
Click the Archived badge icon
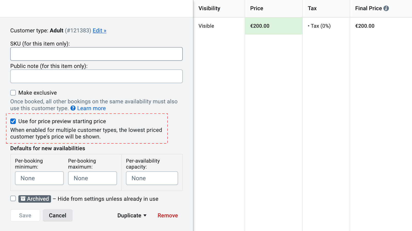(23, 199)
